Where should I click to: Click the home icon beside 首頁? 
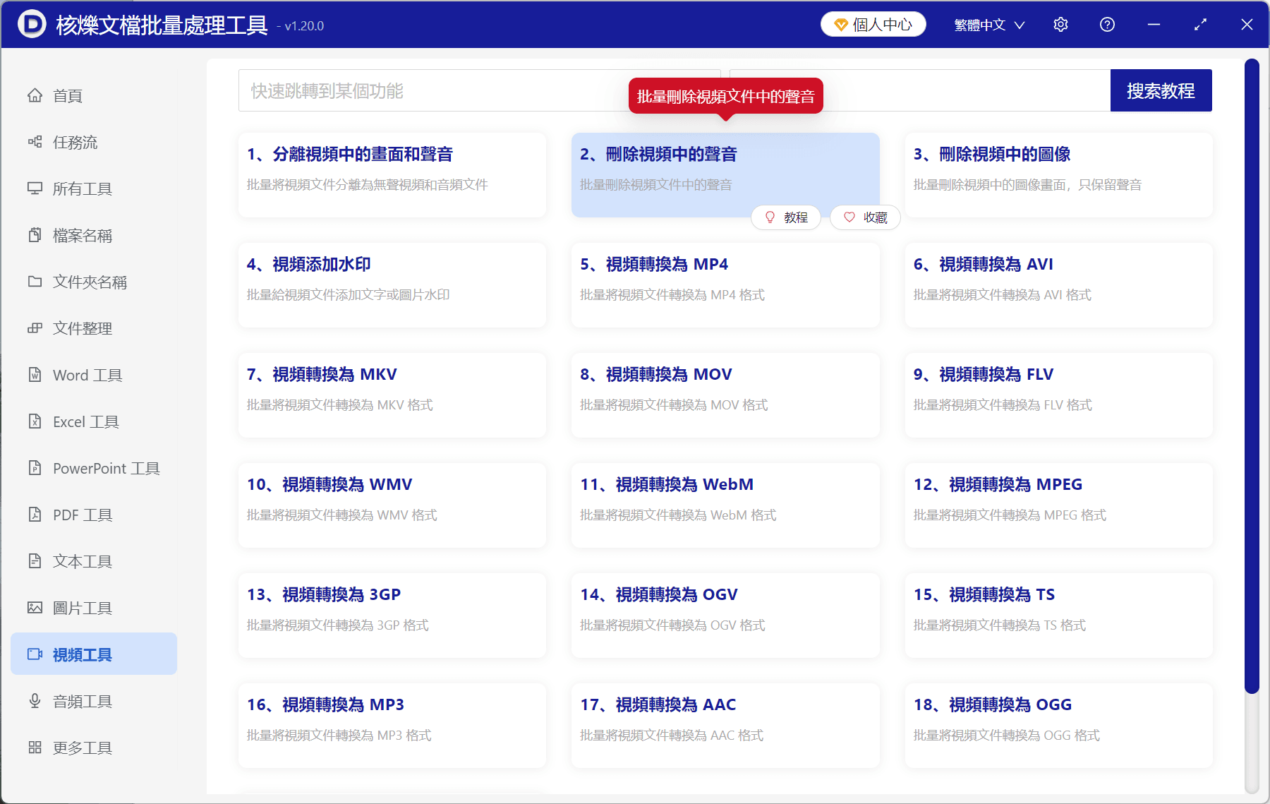35,95
